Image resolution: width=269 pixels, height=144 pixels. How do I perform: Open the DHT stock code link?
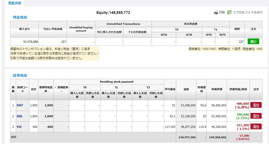(20, 105)
